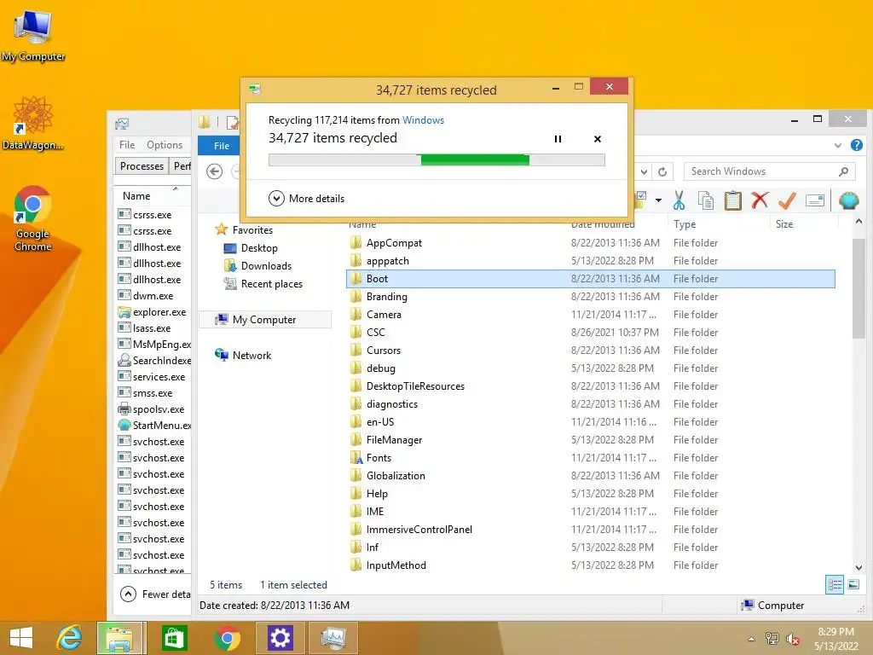The width and height of the screenshot is (873, 655).
Task: Click the muted volume tray icon
Action: 793,639
